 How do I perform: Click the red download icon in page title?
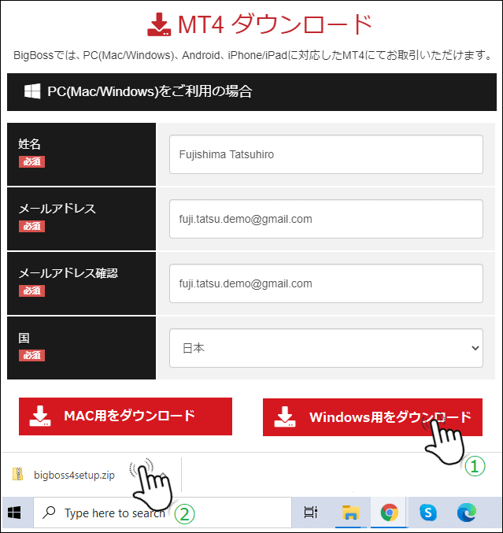coord(159,24)
